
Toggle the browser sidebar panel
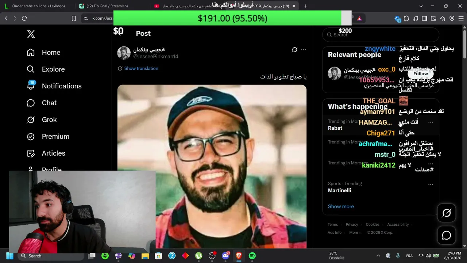click(x=424, y=18)
